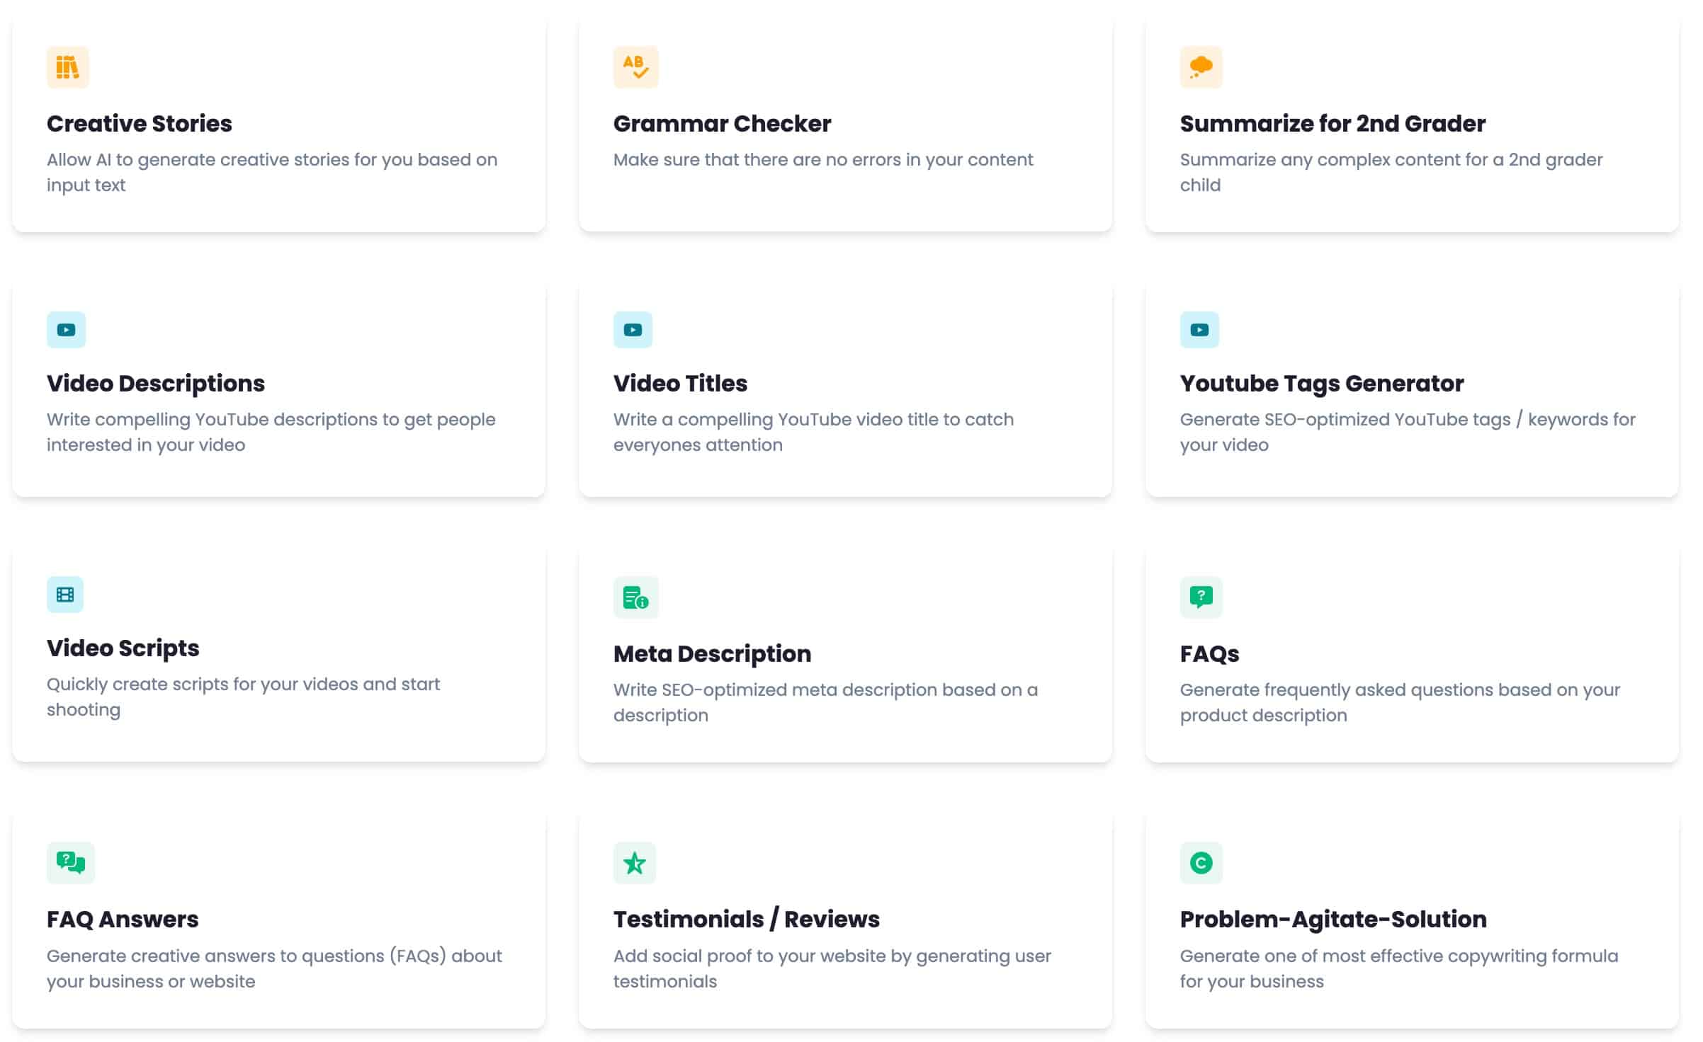Click the star icon for Testimonials
This screenshot has width=1703, height=1042.
(x=635, y=863)
